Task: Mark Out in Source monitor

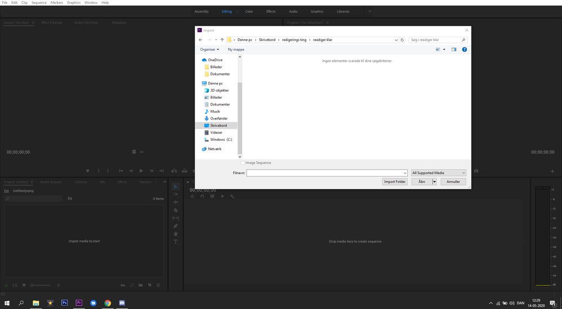Action: tap(108, 171)
